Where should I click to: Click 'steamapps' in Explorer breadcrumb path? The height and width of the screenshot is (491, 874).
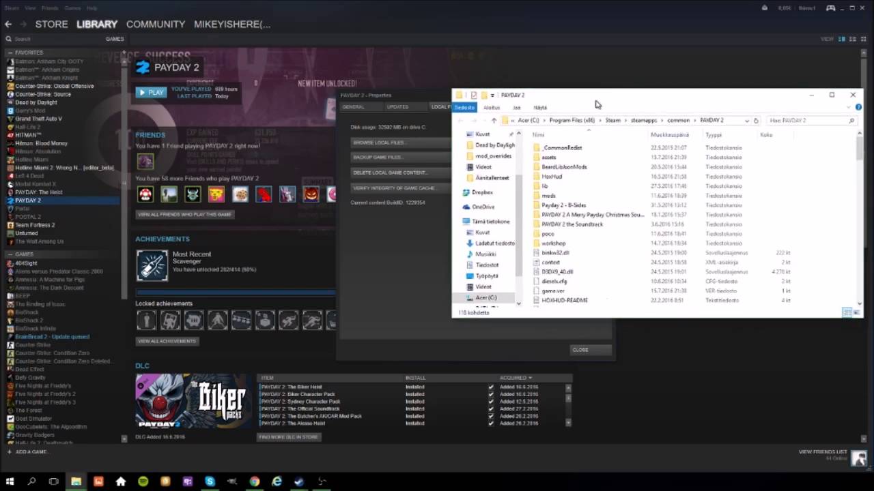[x=644, y=121]
